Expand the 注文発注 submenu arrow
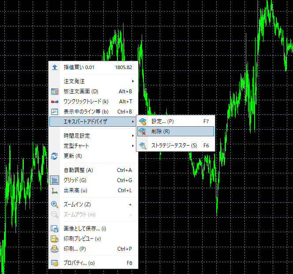Viewport: 293px width, 274px height. pyautogui.click(x=133, y=81)
